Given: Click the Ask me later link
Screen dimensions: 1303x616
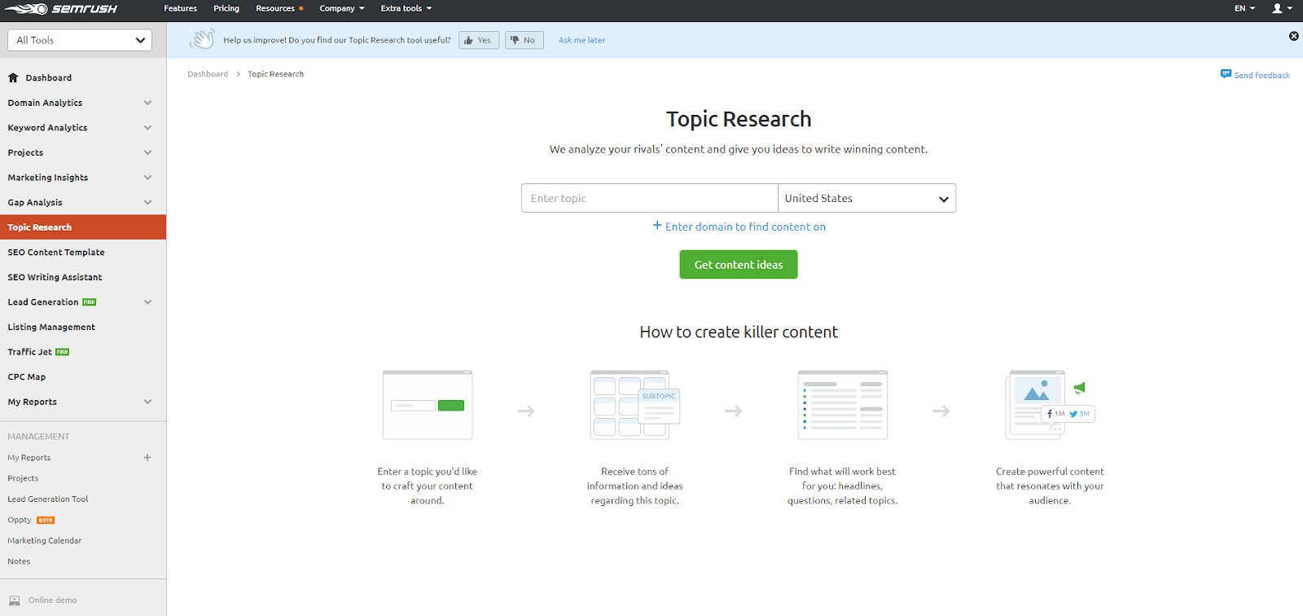Looking at the screenshot, I should 581,40.
